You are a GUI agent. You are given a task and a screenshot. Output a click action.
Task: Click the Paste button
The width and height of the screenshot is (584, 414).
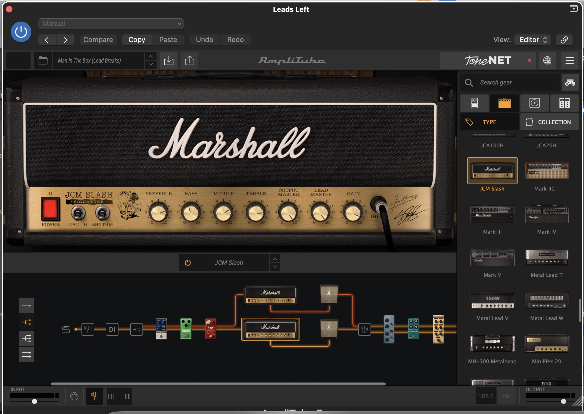(168, 40)
